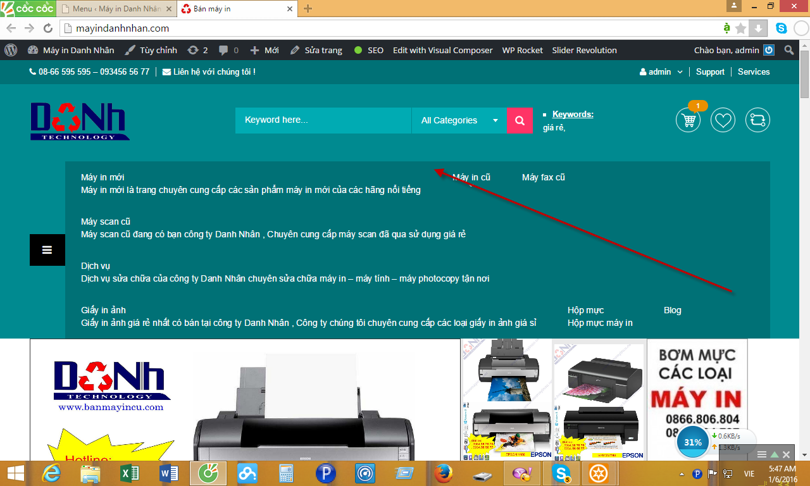Image resolution: width=810 pixels, height=486 pixels.
Task: Open the Windows Start button
Action: 15,473
